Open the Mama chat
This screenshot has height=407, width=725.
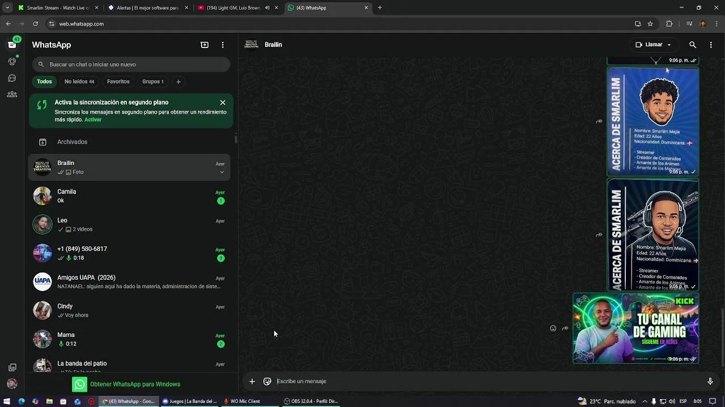coord(130,339)
